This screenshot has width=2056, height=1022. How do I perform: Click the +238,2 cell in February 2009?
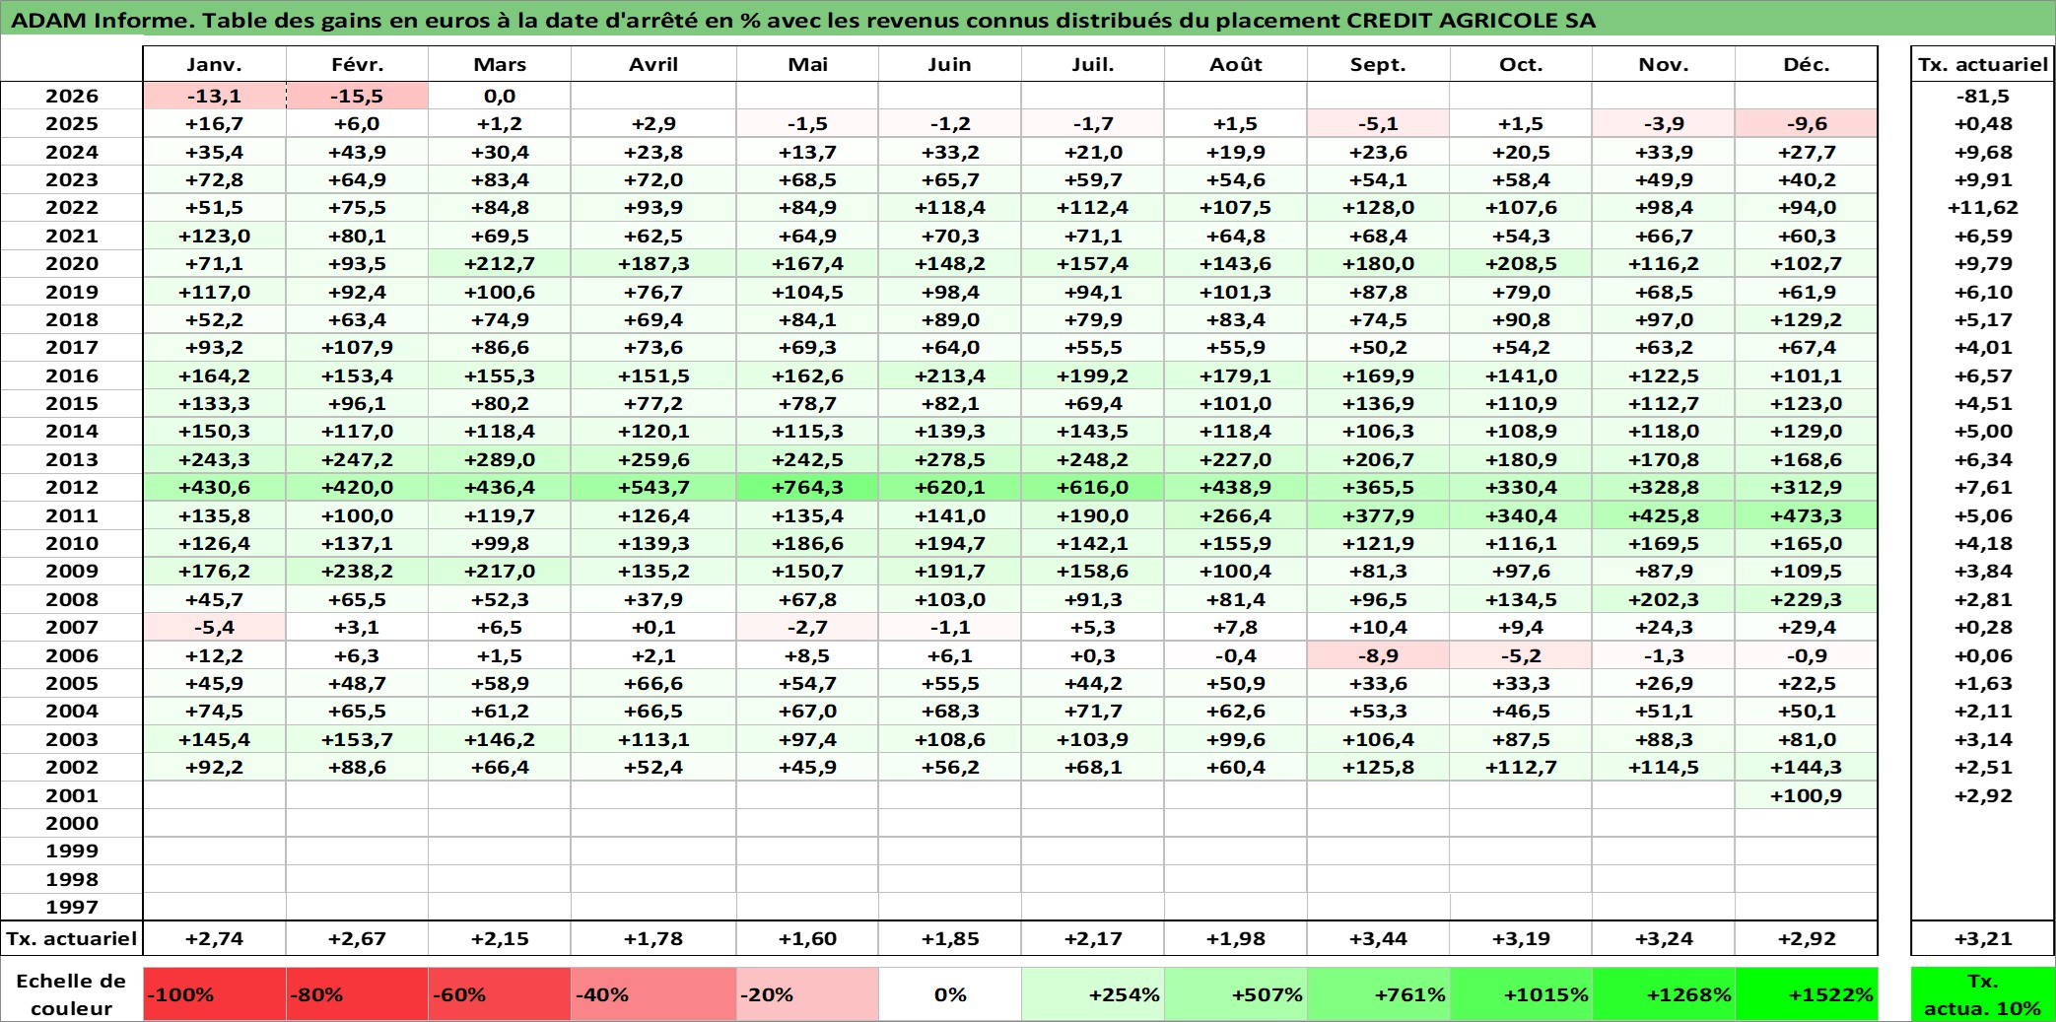pyautogui.click(x=357, y=571)
